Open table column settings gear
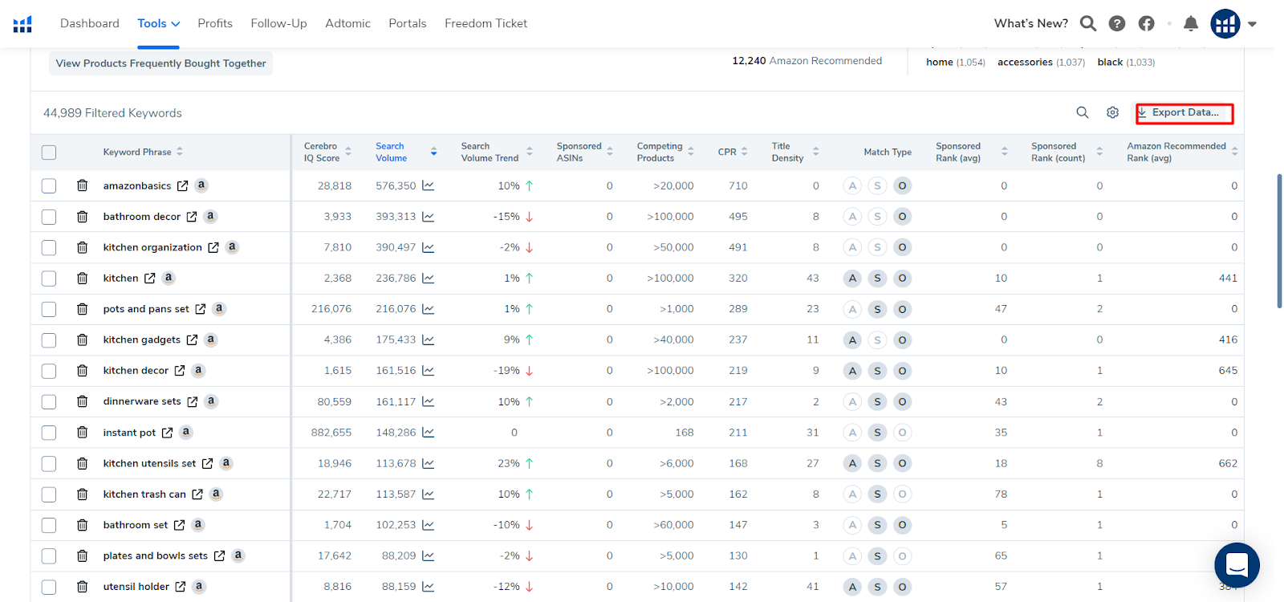 click(1112, 113)
